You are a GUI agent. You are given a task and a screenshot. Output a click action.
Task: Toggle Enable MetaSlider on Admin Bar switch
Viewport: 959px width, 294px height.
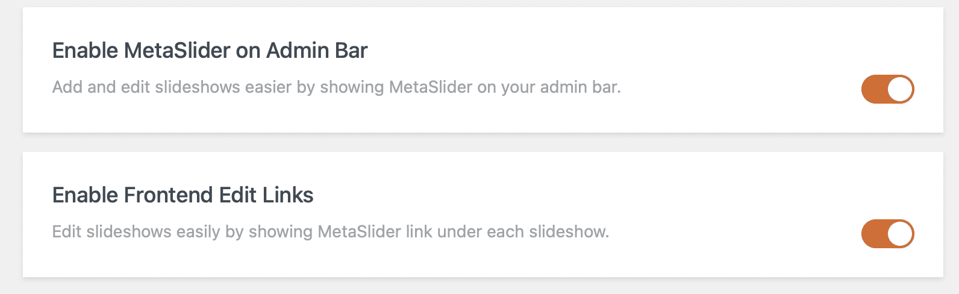tap(887, 89)
